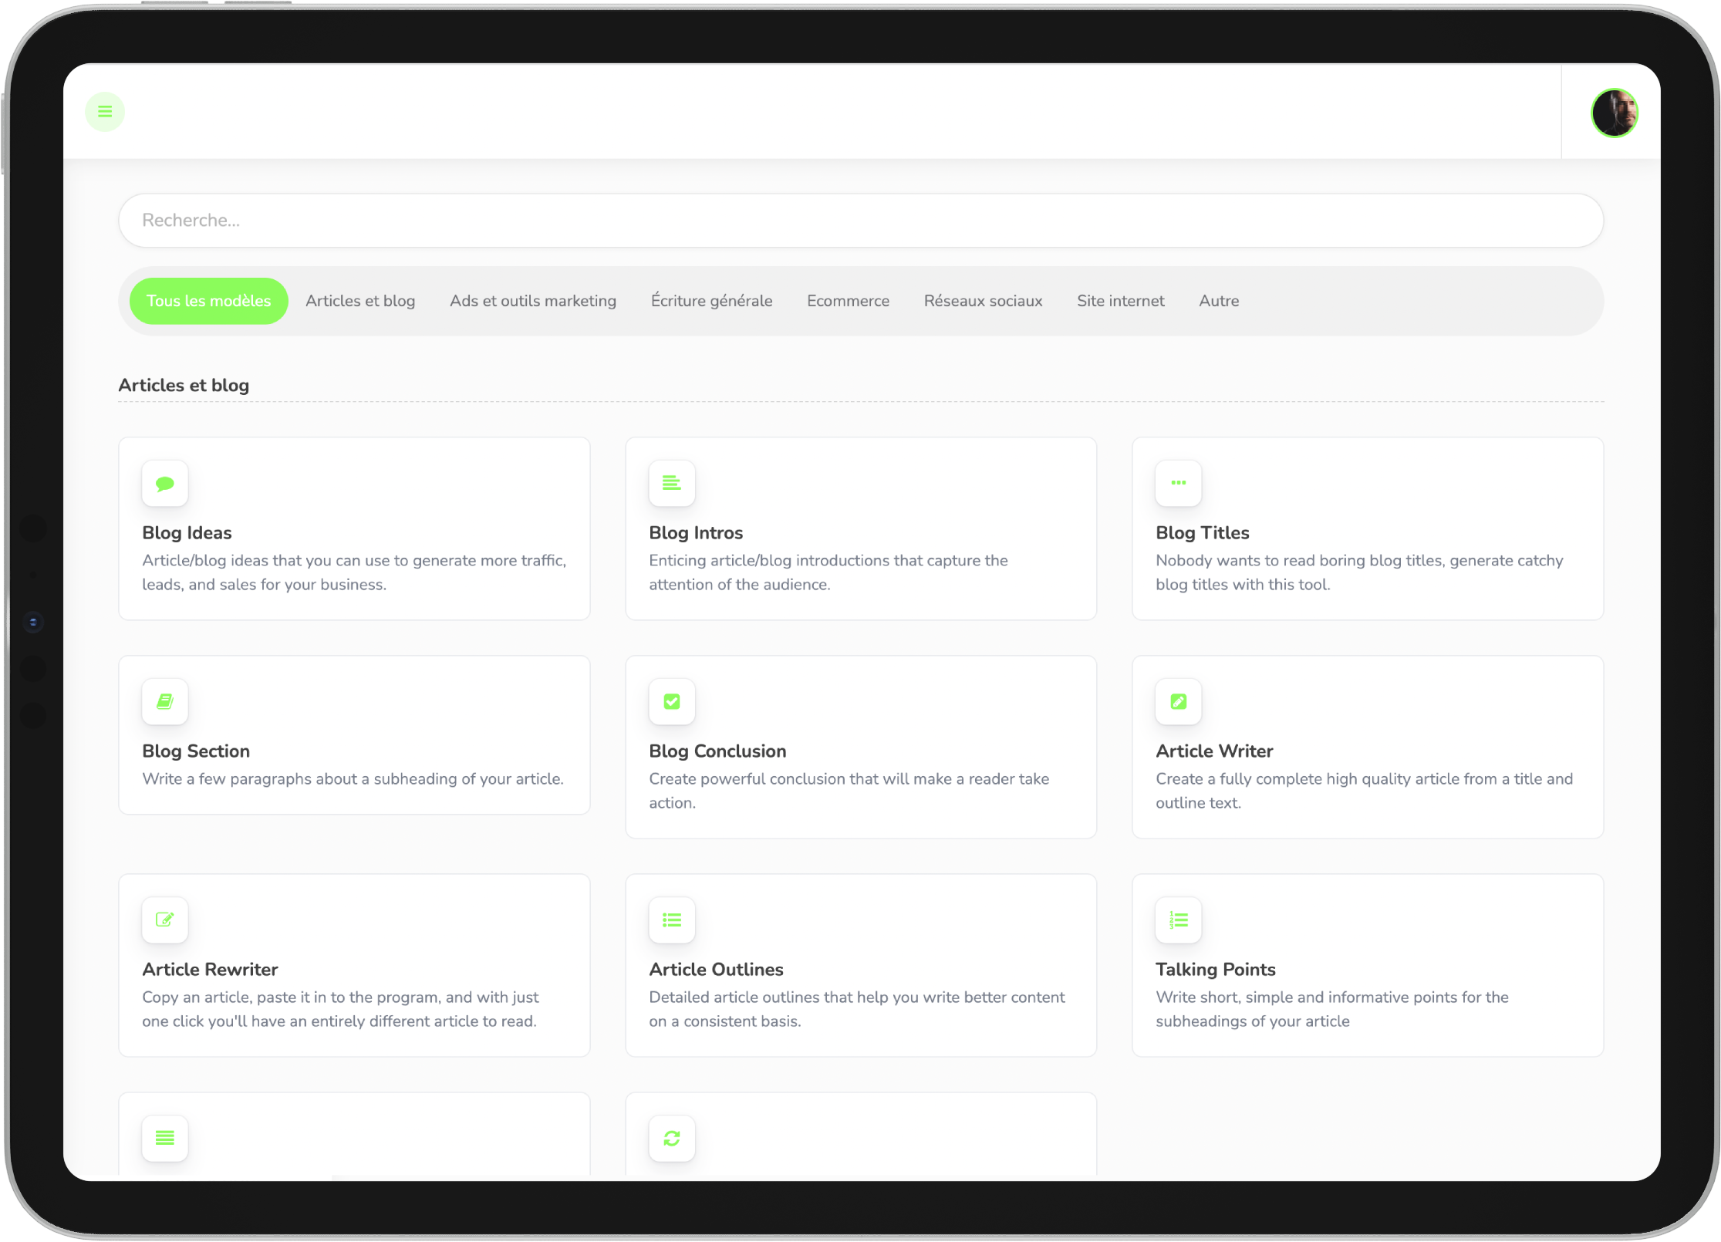1721x1242 pixels.
Task: Click the Blog Section book icon
Action: click(x=165, y=702)
